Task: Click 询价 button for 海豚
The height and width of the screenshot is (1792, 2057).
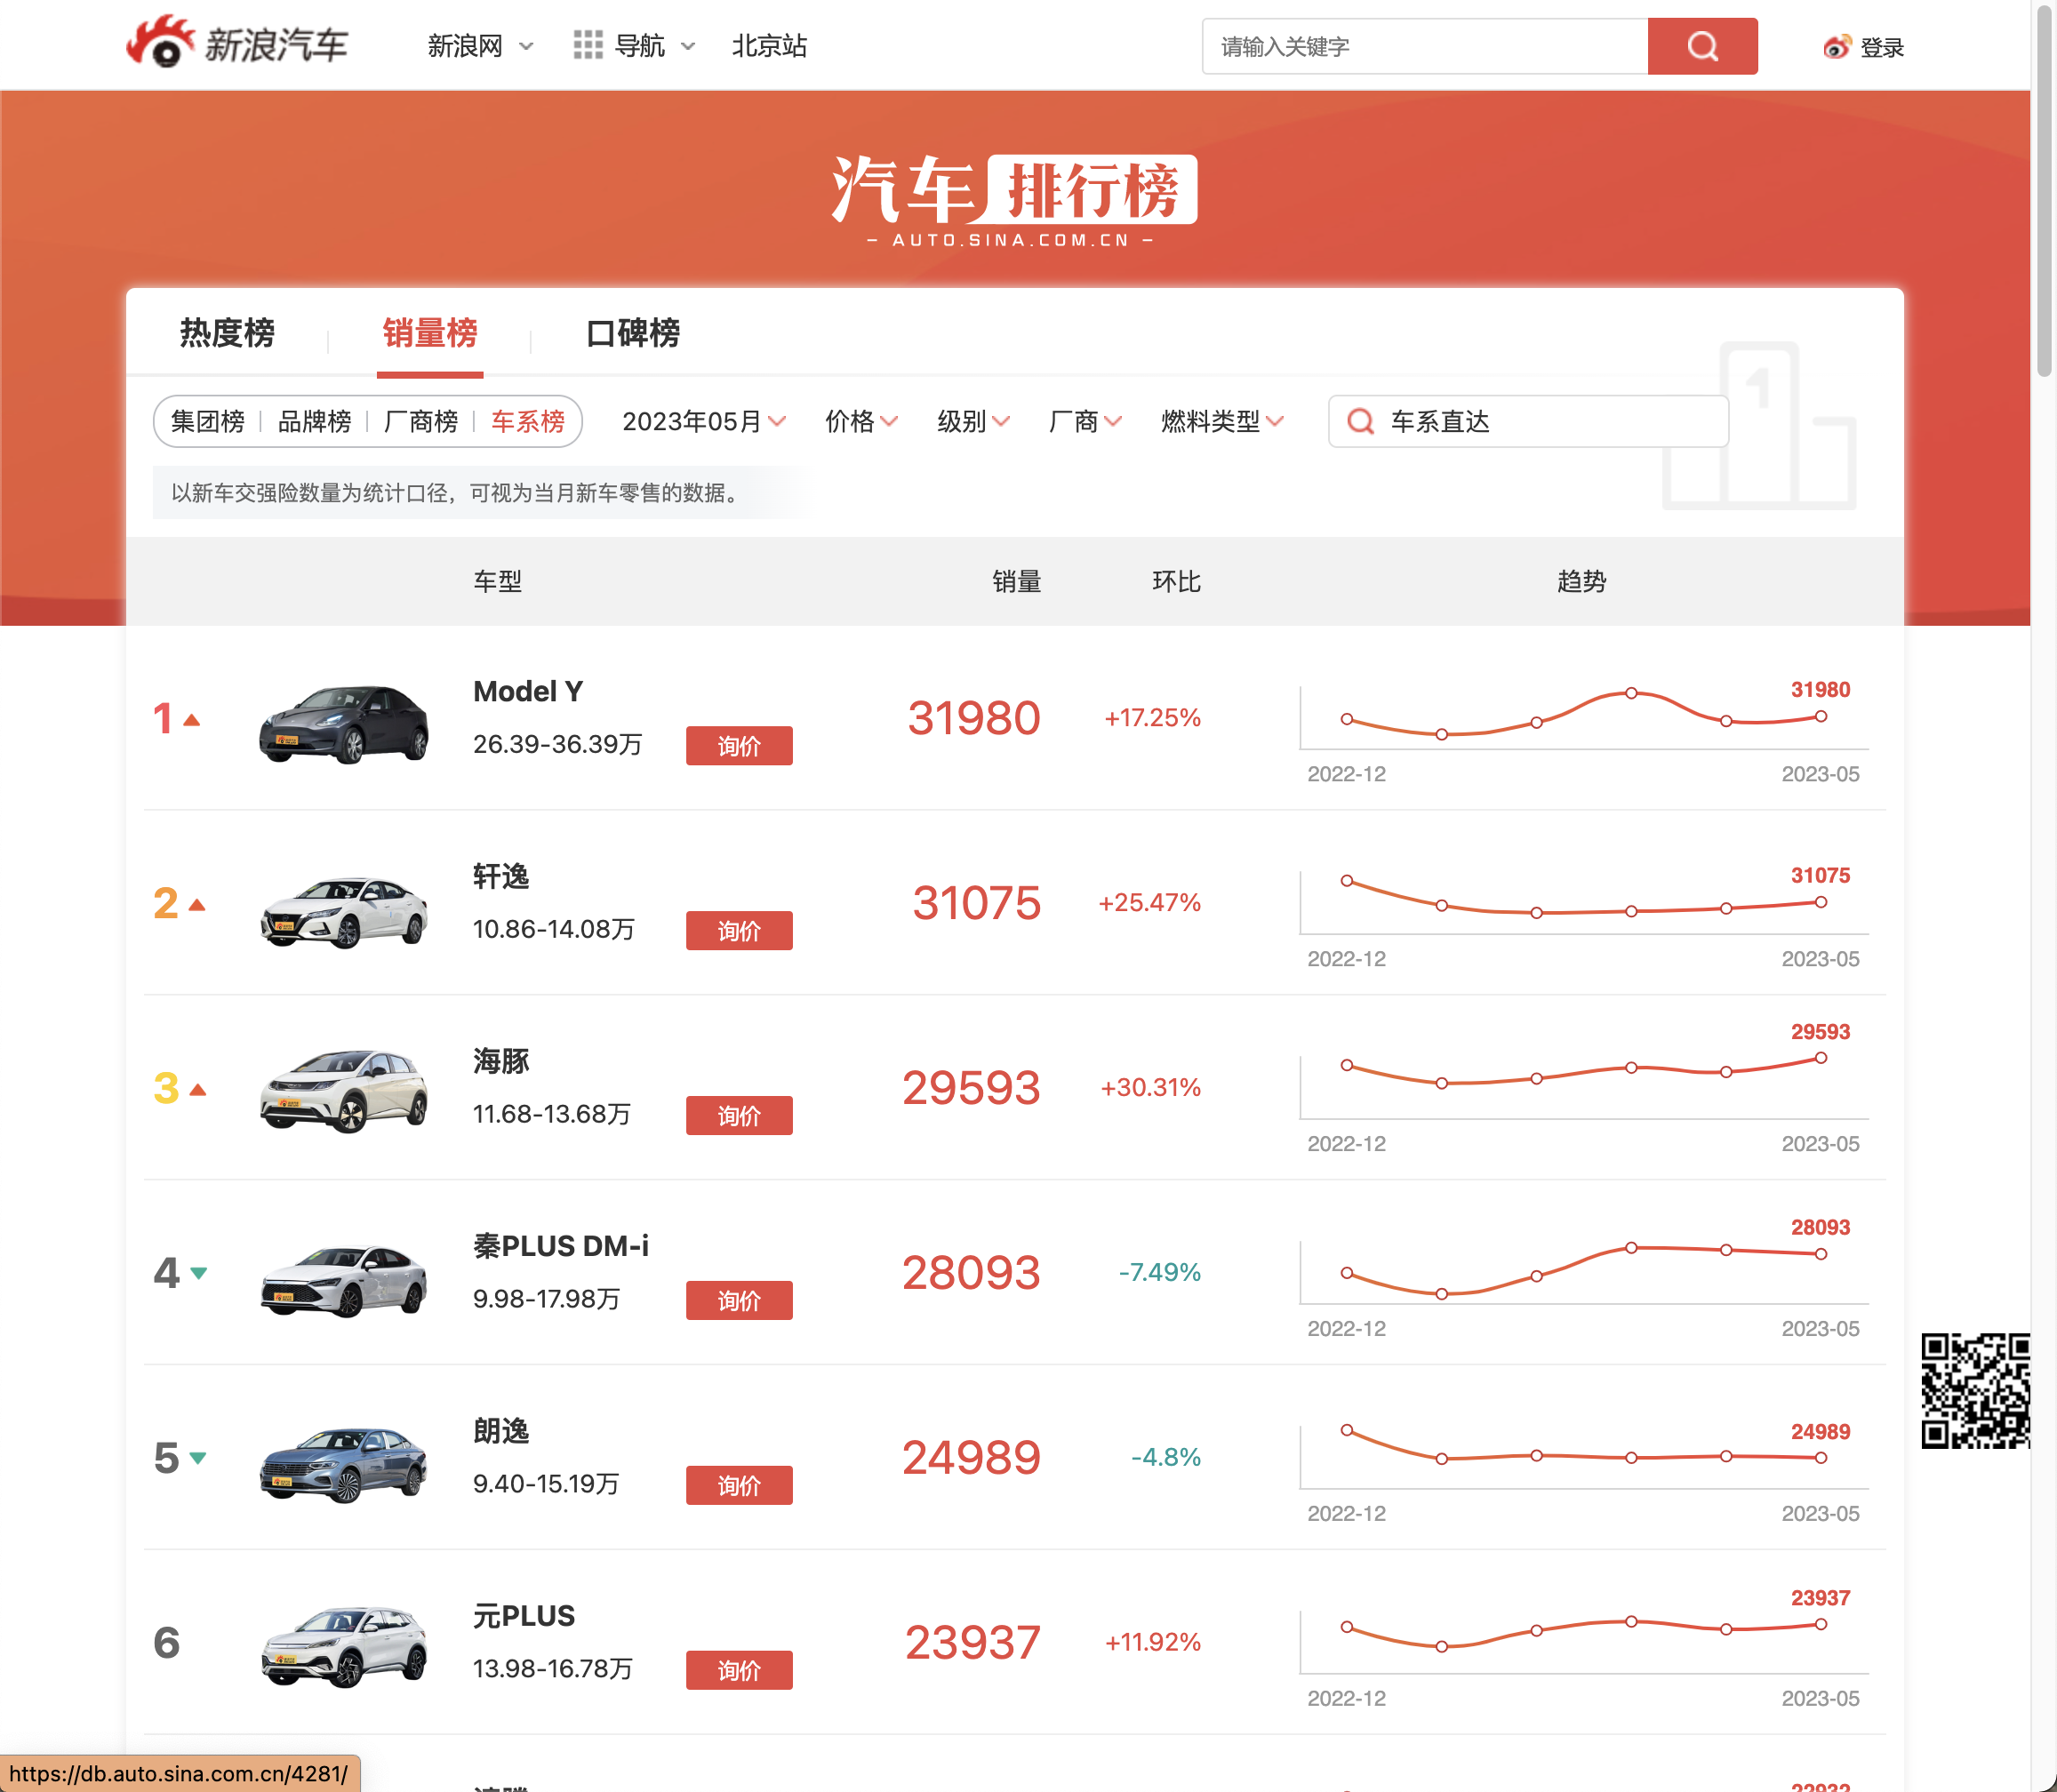Action: click(x=739, y=1116)
